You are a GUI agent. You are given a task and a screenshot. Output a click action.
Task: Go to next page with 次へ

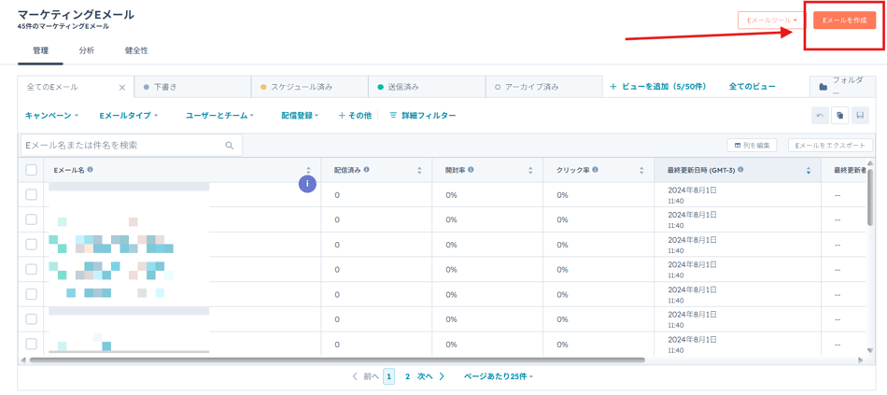click(431, 376)
